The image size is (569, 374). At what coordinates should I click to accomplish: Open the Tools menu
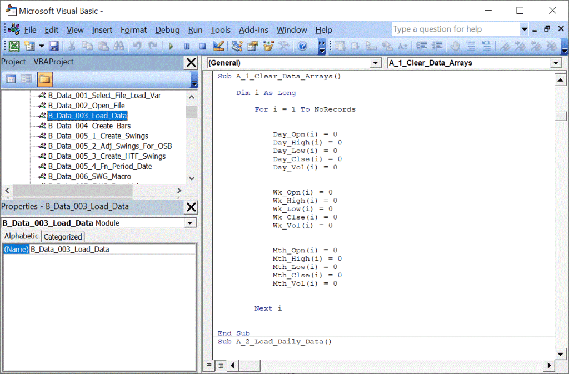(221, 30)
